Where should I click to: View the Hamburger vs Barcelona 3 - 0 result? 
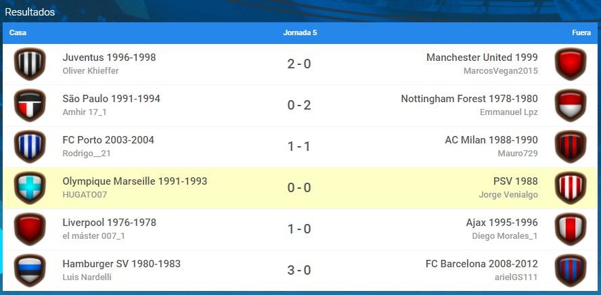coord(299,271)
